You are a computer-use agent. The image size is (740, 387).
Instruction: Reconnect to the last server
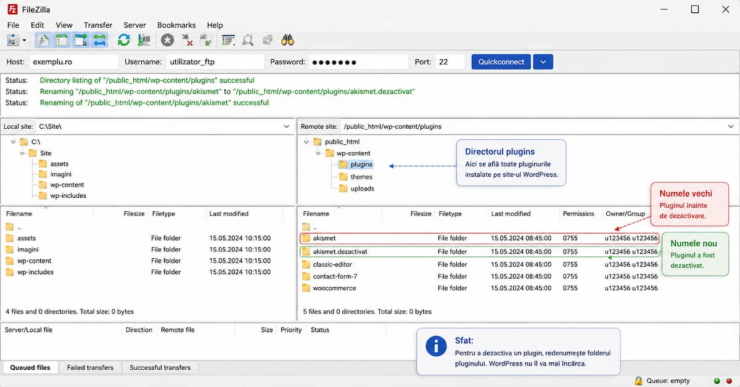[x=206, y=40]
